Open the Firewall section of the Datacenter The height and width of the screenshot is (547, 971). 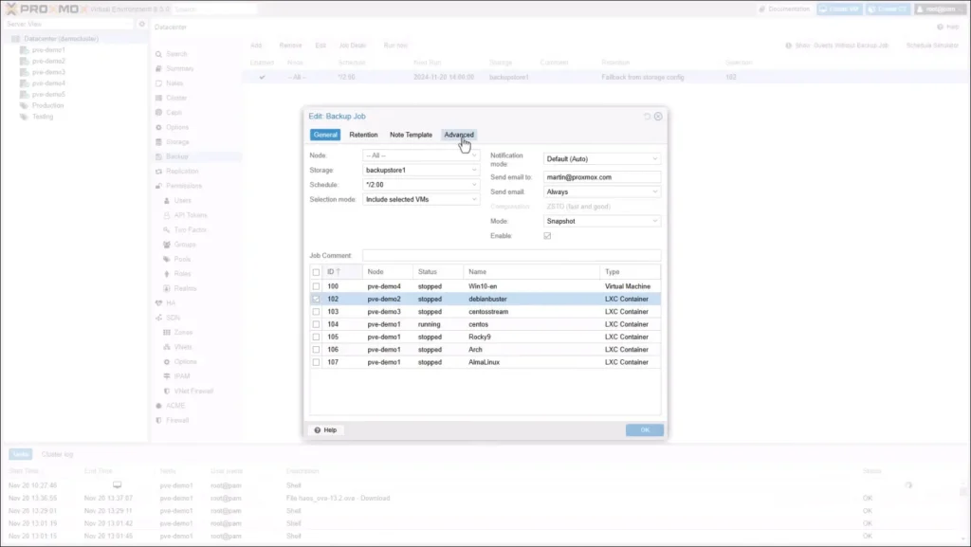tap(176, 420)
